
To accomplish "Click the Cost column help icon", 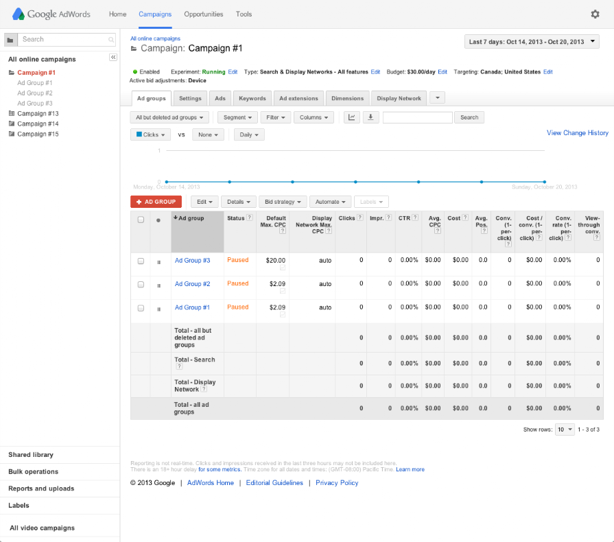I will 465,217.
